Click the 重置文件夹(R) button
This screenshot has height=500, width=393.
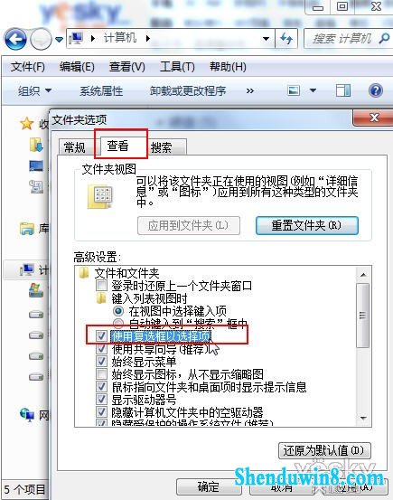(x=307, y=226)
